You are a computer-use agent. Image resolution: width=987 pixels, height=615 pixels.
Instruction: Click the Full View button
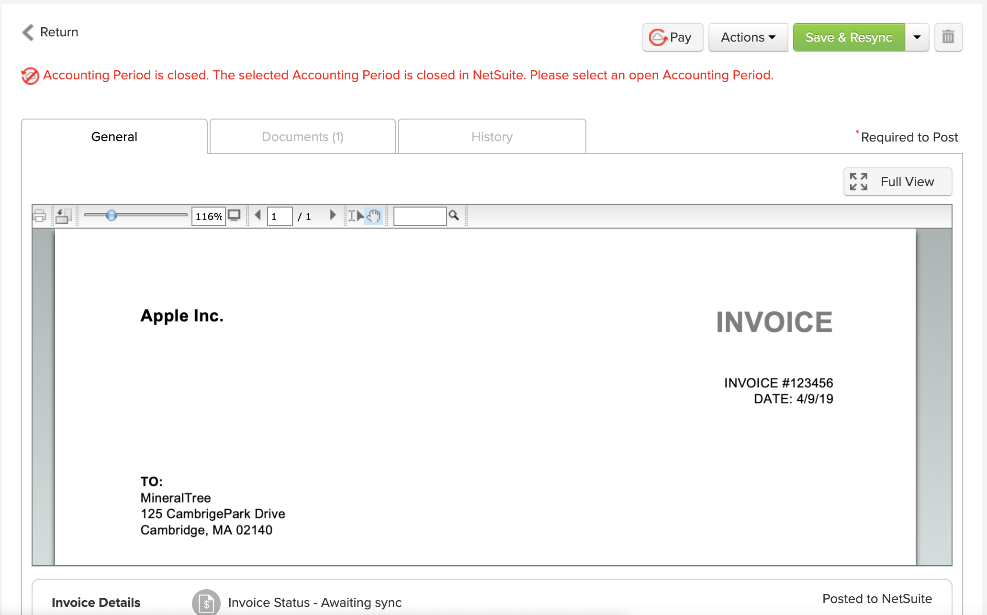tap(897, 182)
